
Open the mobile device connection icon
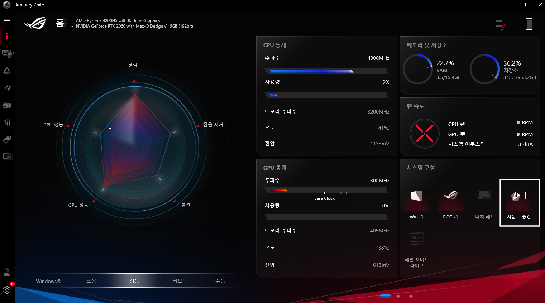tap(531, 24)
